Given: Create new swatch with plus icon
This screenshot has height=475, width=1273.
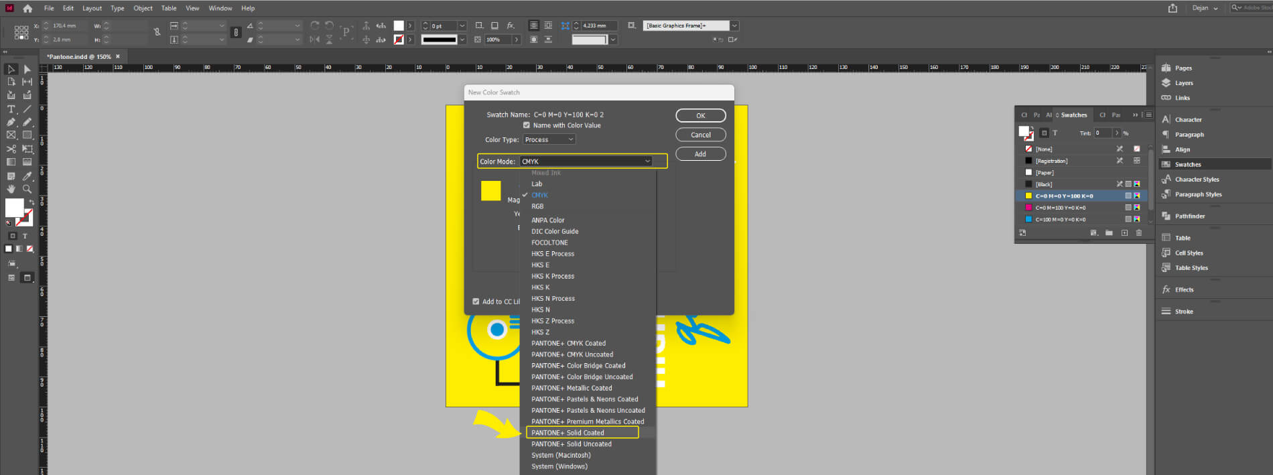Looking at the screenshot, I should [x=1124, y=233].
